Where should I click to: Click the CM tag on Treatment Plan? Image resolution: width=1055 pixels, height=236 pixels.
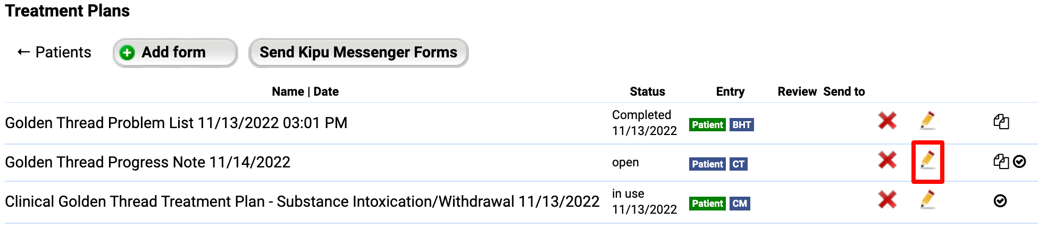(740, 204)
